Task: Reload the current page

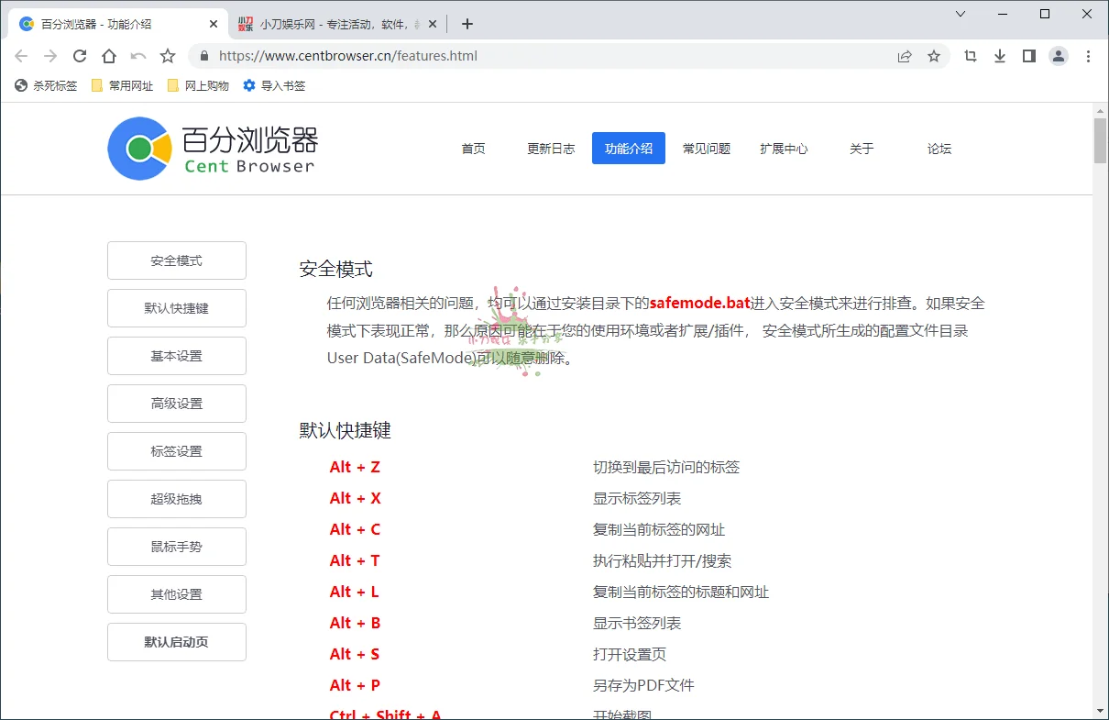Action: (x=79, y=55)
